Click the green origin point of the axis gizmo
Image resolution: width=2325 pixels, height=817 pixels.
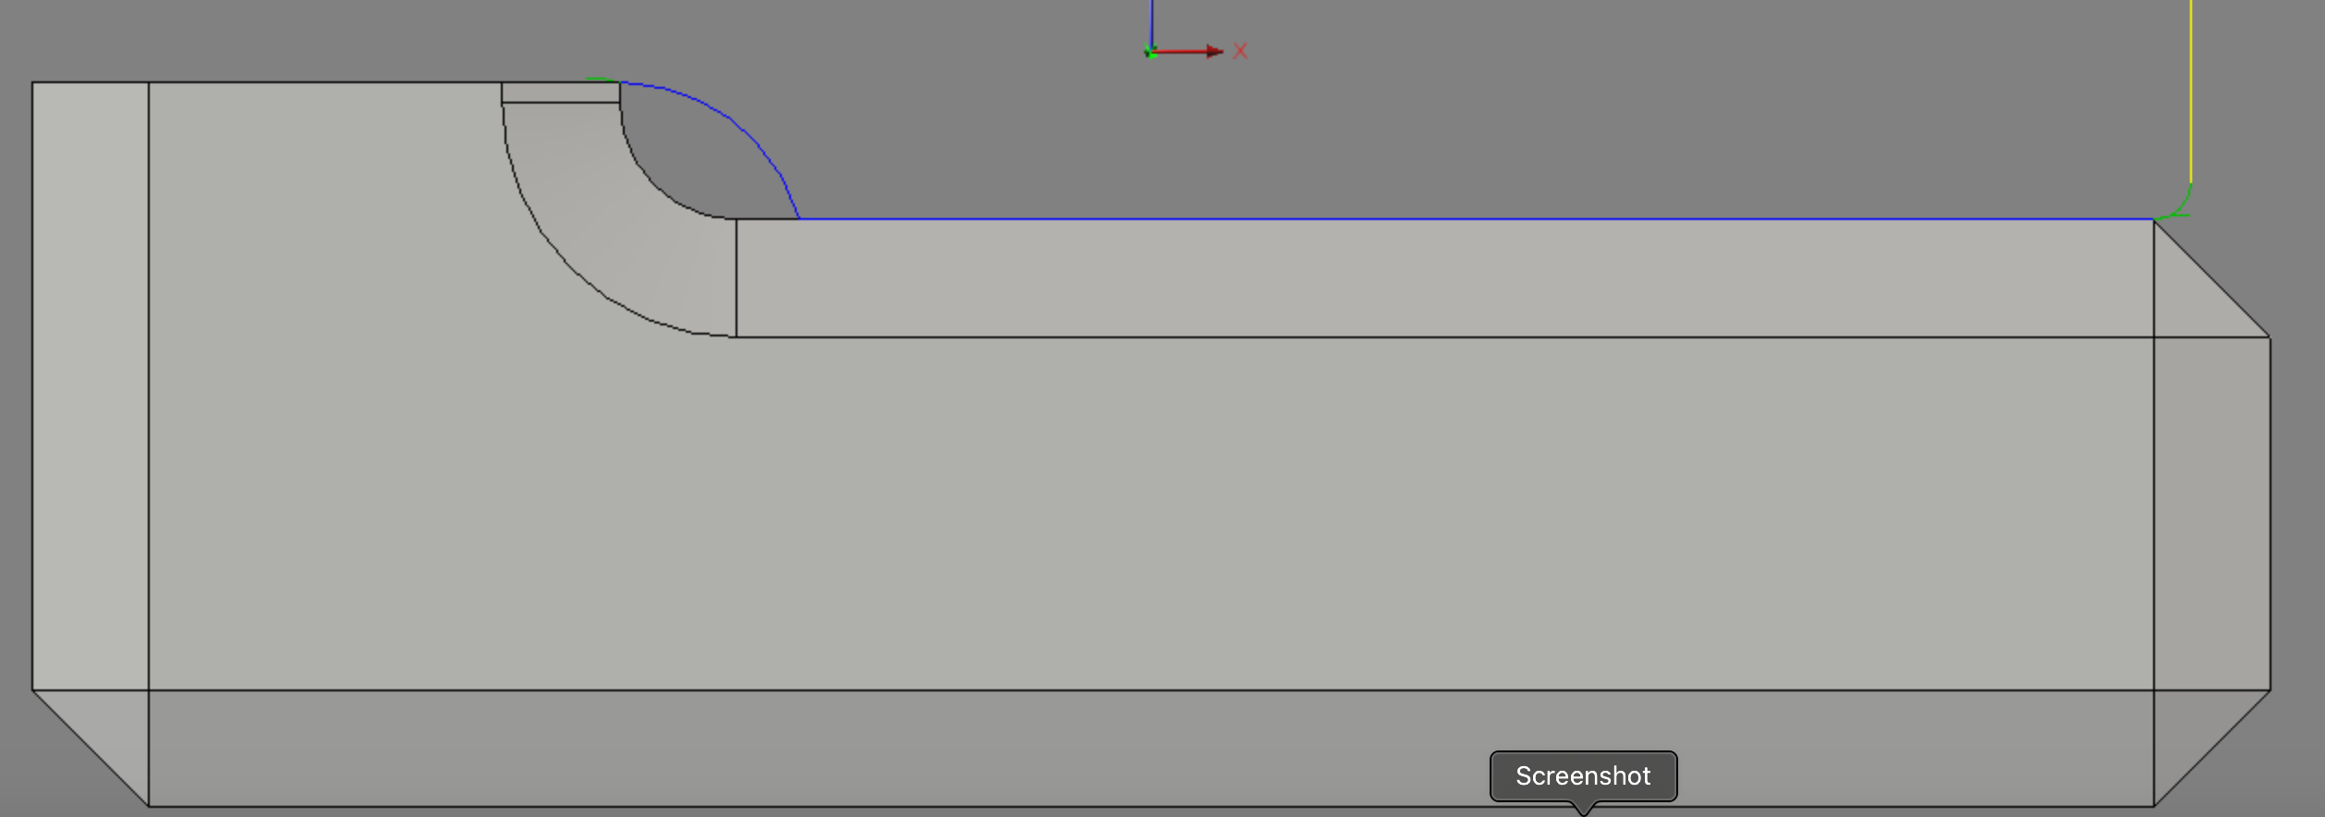[1150, 52]
